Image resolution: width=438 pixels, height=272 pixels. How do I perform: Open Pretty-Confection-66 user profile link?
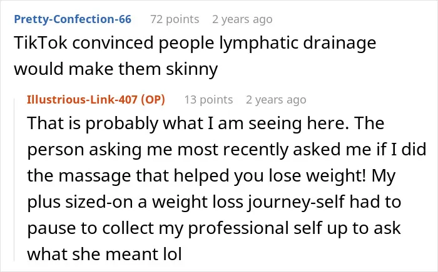coord(73,19)
